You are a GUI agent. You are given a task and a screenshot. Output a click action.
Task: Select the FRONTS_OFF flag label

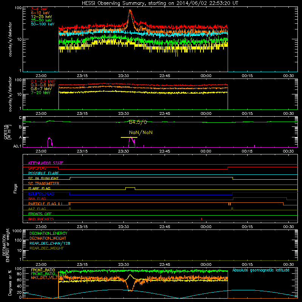[40, 214]
